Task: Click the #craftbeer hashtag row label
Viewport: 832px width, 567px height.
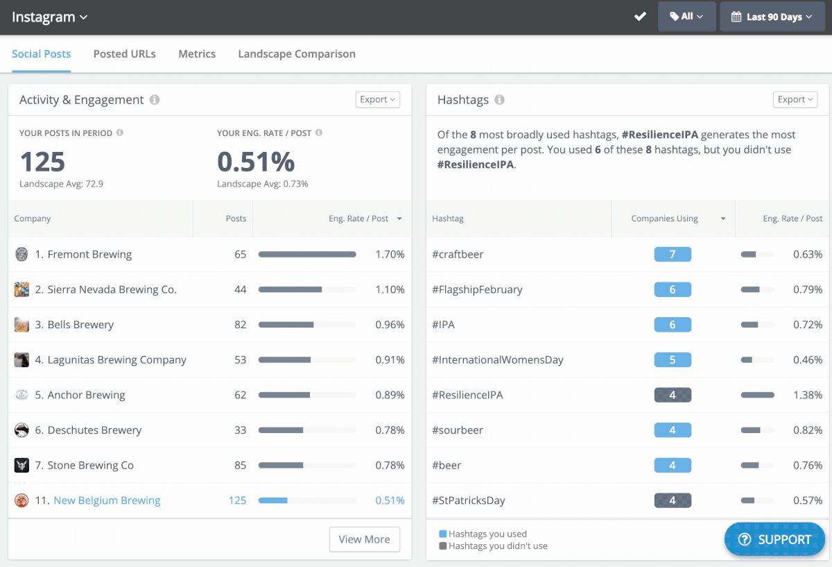Action: click(458, 255)
